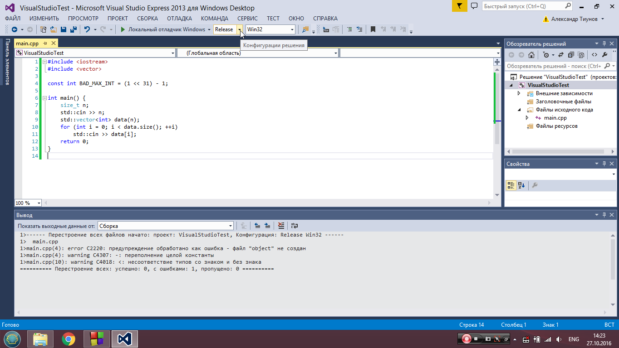Screen dimensions: 619x348
Task: Open the Release configuration dropdown
Action: (240, 29)
